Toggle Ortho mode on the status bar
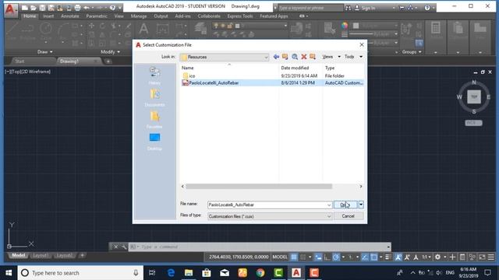This screenshot has height=280, width=499. click(327, 257)
